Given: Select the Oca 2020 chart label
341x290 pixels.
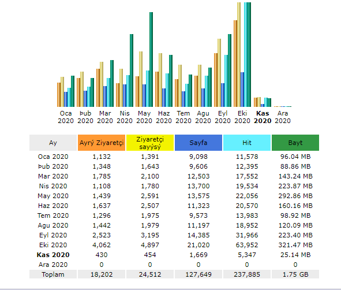Looking at the screenshot, I should pyautogui.click(x=66, y=117).
